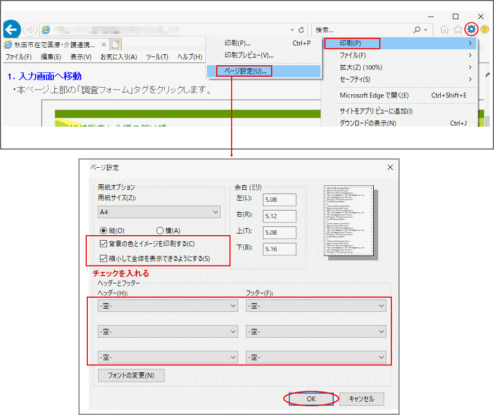494x415 pixels.
Task: Select 印刷プレビュー(V)... menu entry
Action: coord(249,55)
